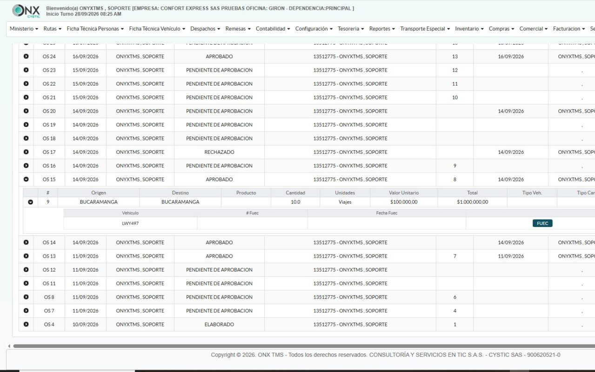Open the Tesoreria menu
595x372 pixels.
coord(351,29)
